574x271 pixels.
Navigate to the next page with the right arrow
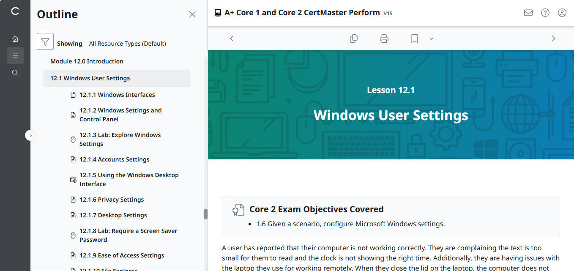tap(553, 38)
